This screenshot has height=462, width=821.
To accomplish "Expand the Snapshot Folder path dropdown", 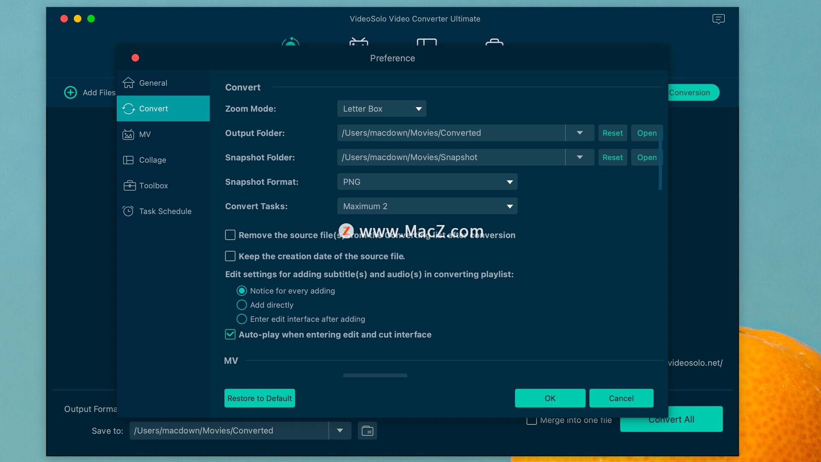I will click(x=580, y=157).
